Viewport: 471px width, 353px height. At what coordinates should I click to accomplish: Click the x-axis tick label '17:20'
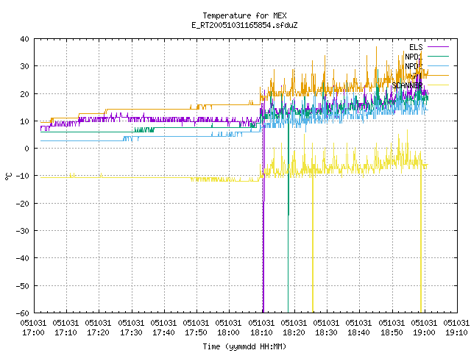coord(98,332)
